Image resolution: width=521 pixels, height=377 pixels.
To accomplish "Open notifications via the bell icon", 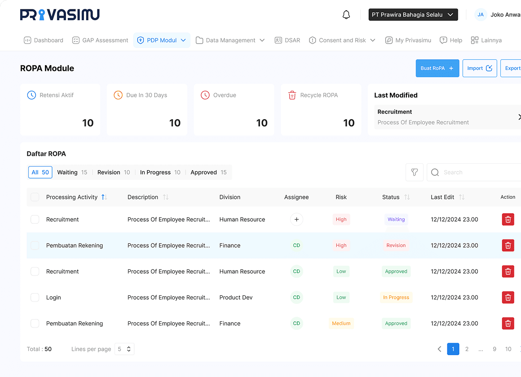I will (346, 14).
